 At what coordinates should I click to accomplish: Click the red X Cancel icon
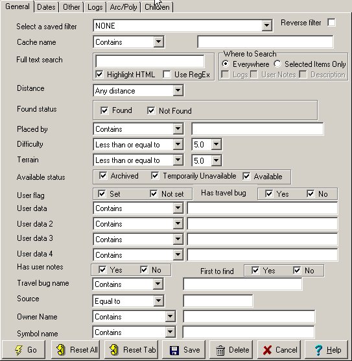[x=267, y=350]
